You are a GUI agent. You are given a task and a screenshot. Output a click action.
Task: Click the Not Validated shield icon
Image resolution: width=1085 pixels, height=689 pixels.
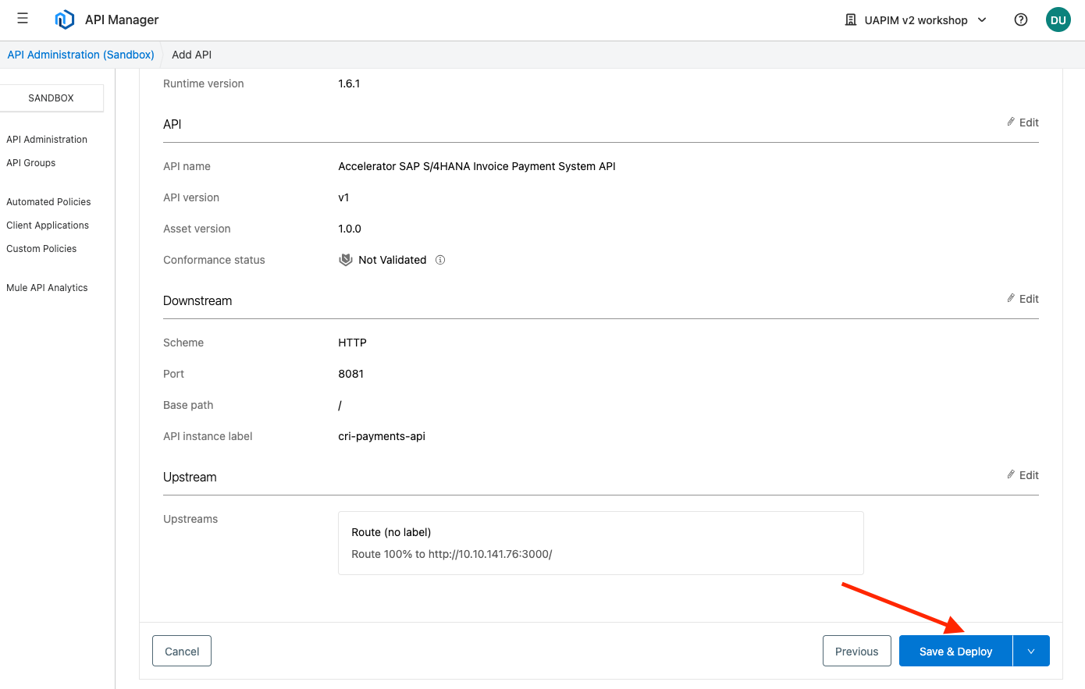pyautogui.click(x=346, y=260)
